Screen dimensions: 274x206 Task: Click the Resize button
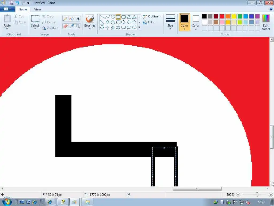tap(49, 22)
